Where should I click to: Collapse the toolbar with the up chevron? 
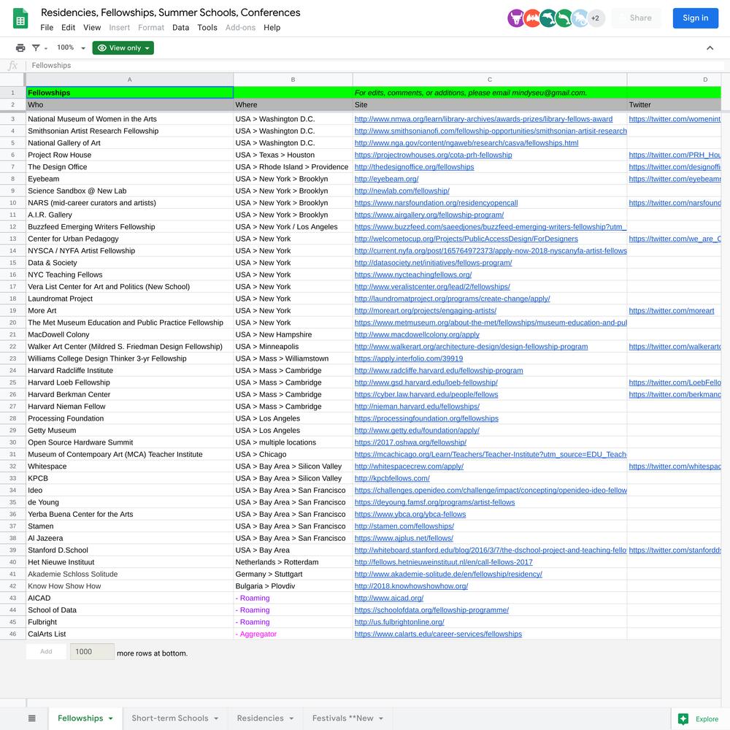coord(710,48)
